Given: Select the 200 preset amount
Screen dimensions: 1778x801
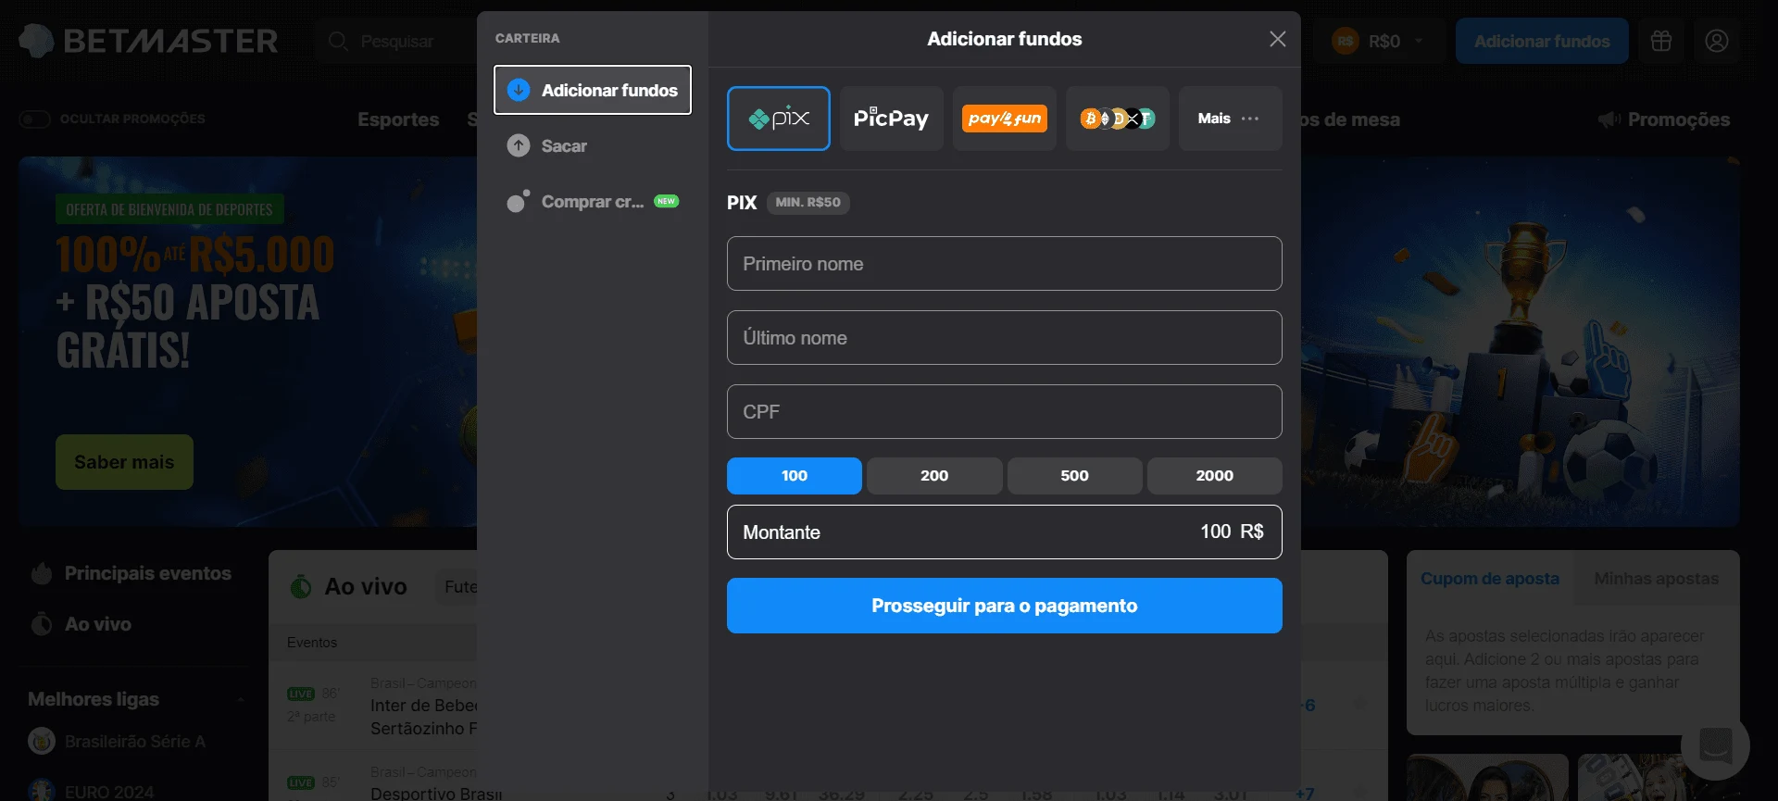Looking at the screenshot, I should 934,476.
